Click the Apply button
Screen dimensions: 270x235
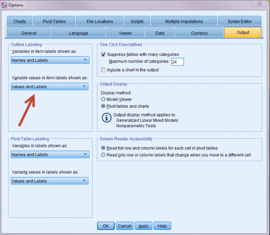(143, 226)
